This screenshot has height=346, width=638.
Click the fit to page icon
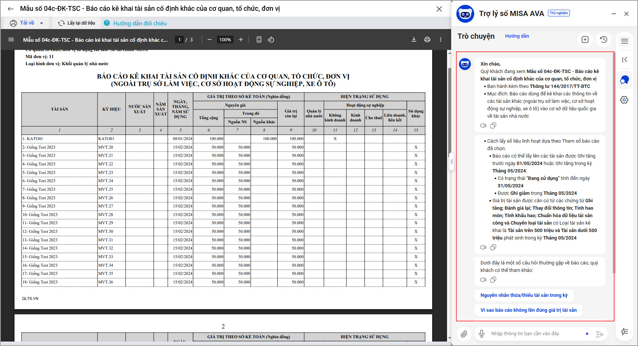tap(259, 39)
